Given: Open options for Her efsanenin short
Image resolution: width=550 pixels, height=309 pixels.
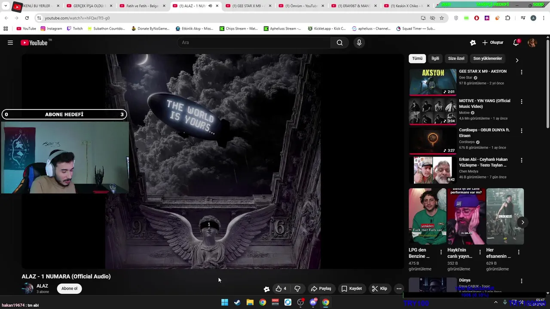Looking at the screenshot, I should [519, 252].
